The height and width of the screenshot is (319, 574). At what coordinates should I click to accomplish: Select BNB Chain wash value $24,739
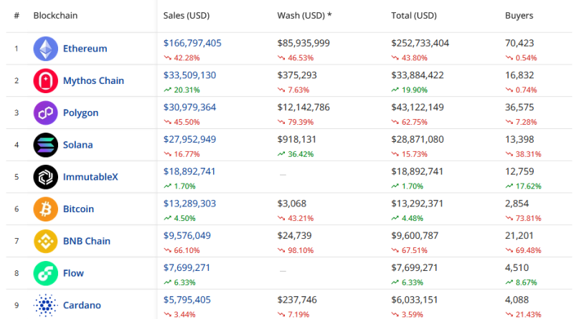[x=294, y=236]
